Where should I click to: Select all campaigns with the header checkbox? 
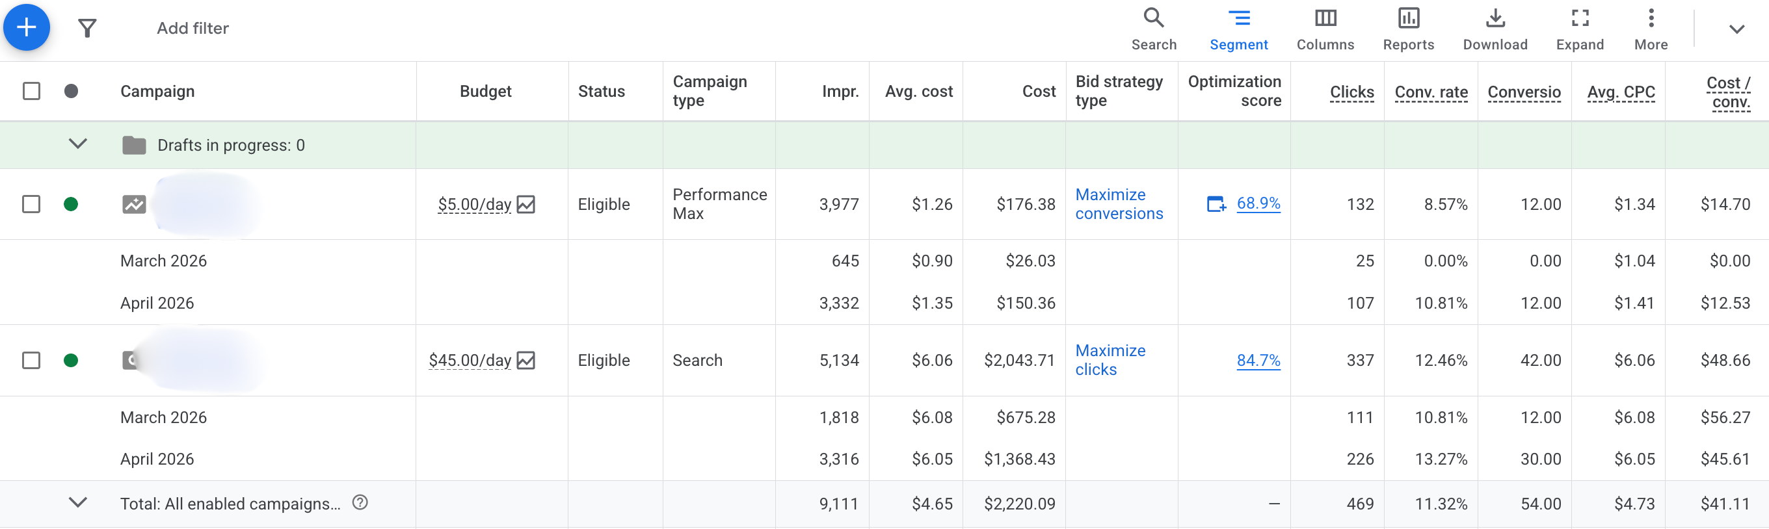[32, 90]
